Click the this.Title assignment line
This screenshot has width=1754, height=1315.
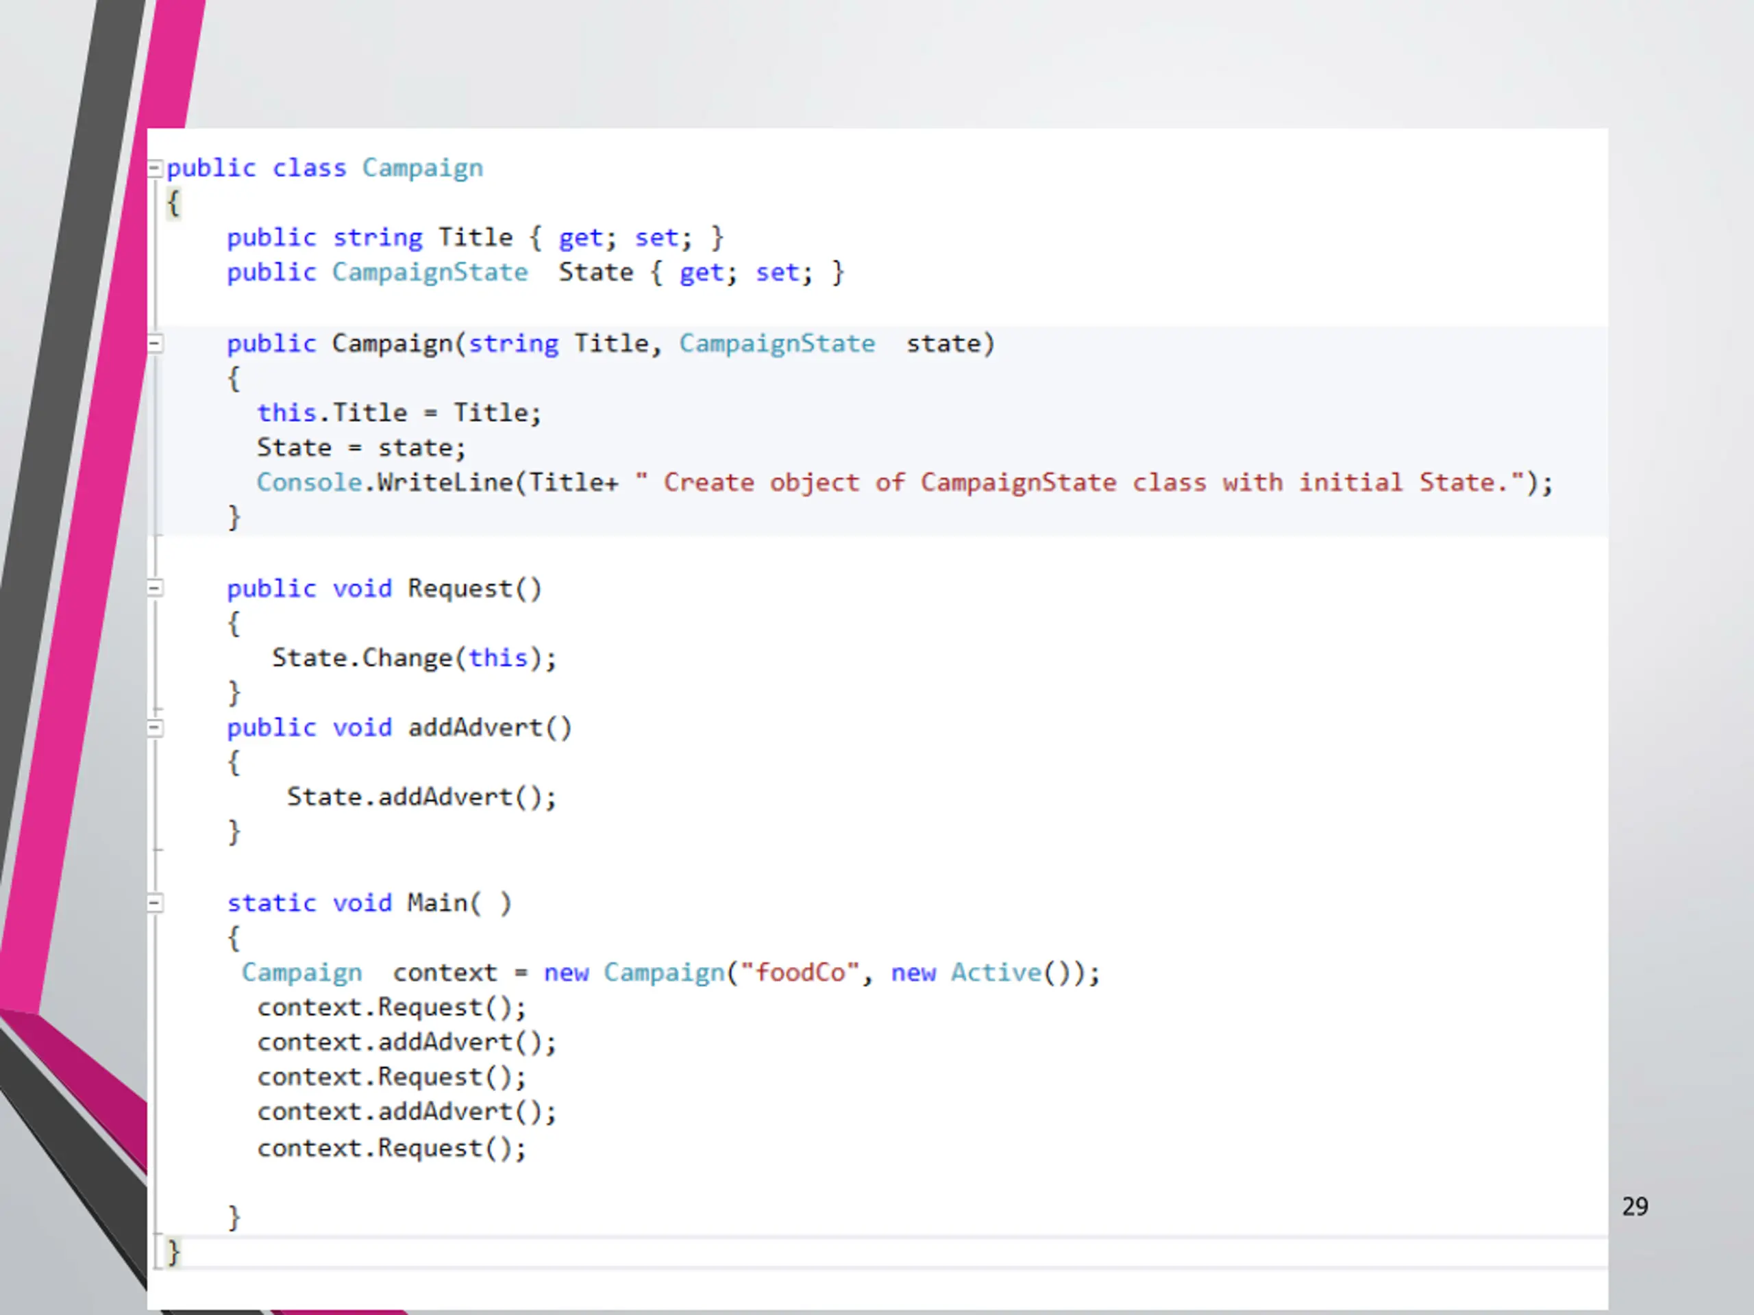pyautogui.click(x=399, y=413)
